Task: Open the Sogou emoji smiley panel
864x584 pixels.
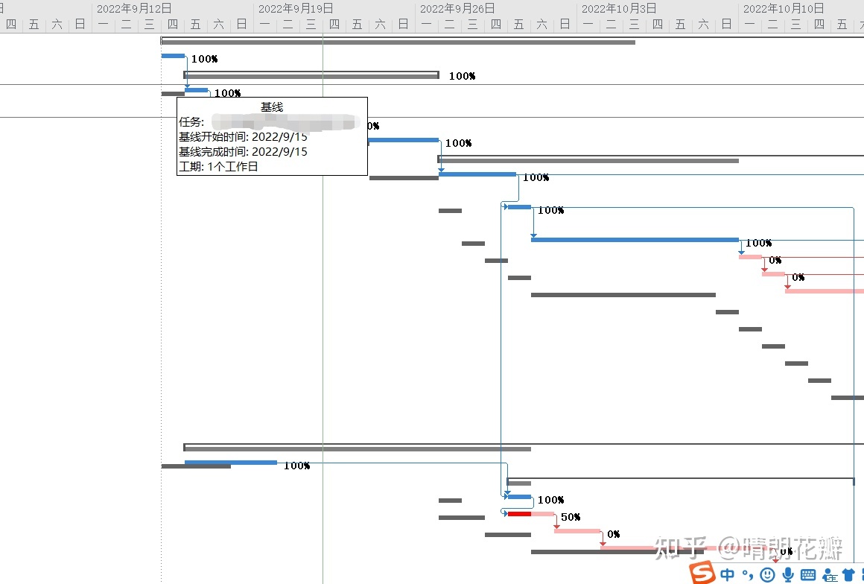Action: (767, 574)
